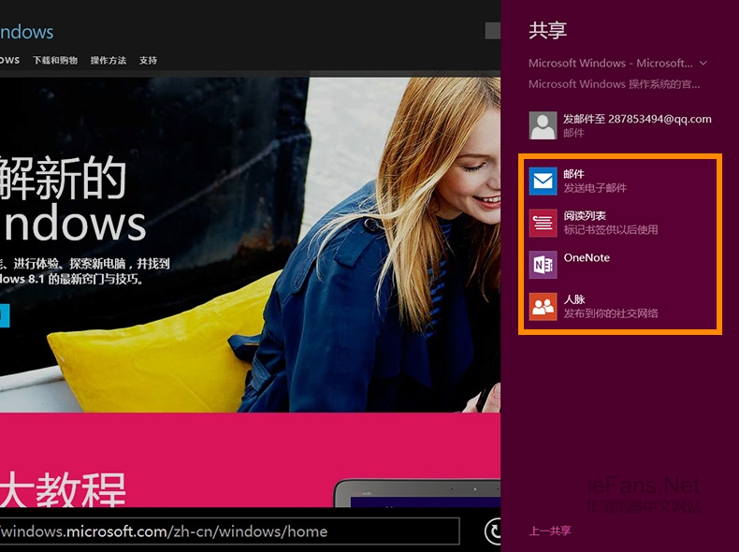Open the Mail app share icon

coord(543,181)
